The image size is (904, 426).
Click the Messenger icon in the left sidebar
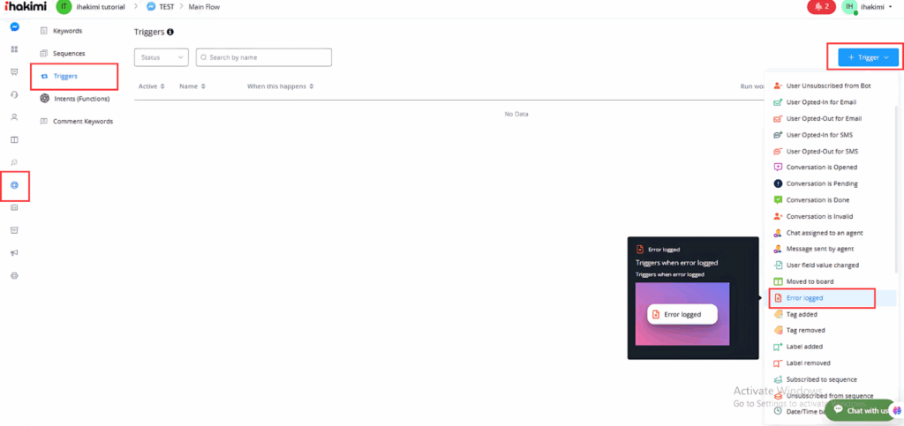pos(14,26)
